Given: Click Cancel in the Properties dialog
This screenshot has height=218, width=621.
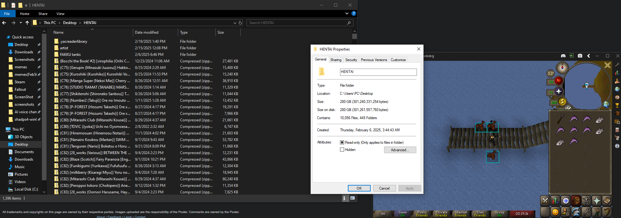Looking at the screenshot, I should pos(384,188).
